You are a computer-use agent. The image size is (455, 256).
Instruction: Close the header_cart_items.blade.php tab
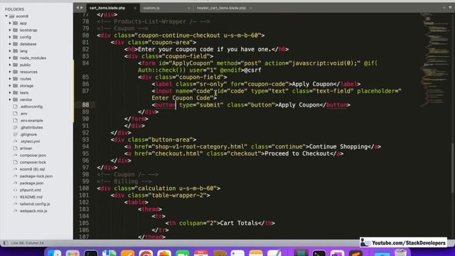pyautogui.click(x=251, y=8)
